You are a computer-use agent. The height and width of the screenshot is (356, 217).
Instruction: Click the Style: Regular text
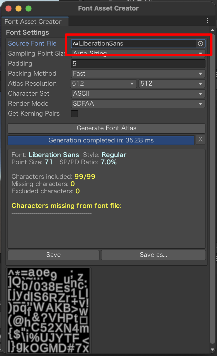[x=105, y=155]
